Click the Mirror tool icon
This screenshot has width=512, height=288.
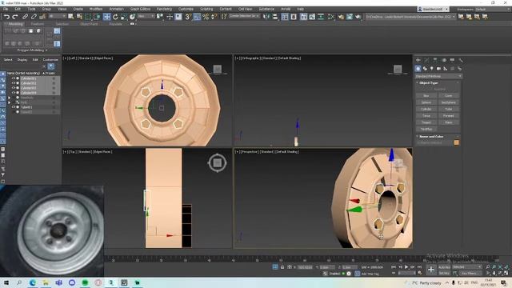pos(266,17)
